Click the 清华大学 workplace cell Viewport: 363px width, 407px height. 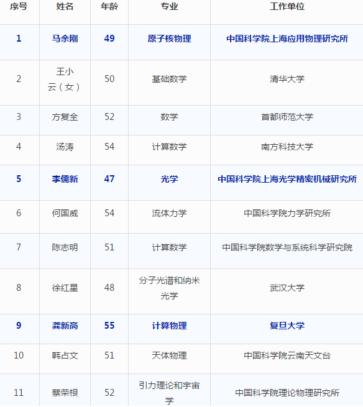287,79
